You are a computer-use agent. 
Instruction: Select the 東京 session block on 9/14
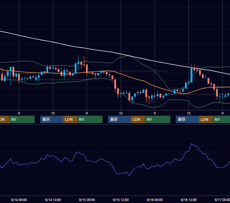(51, 119)
